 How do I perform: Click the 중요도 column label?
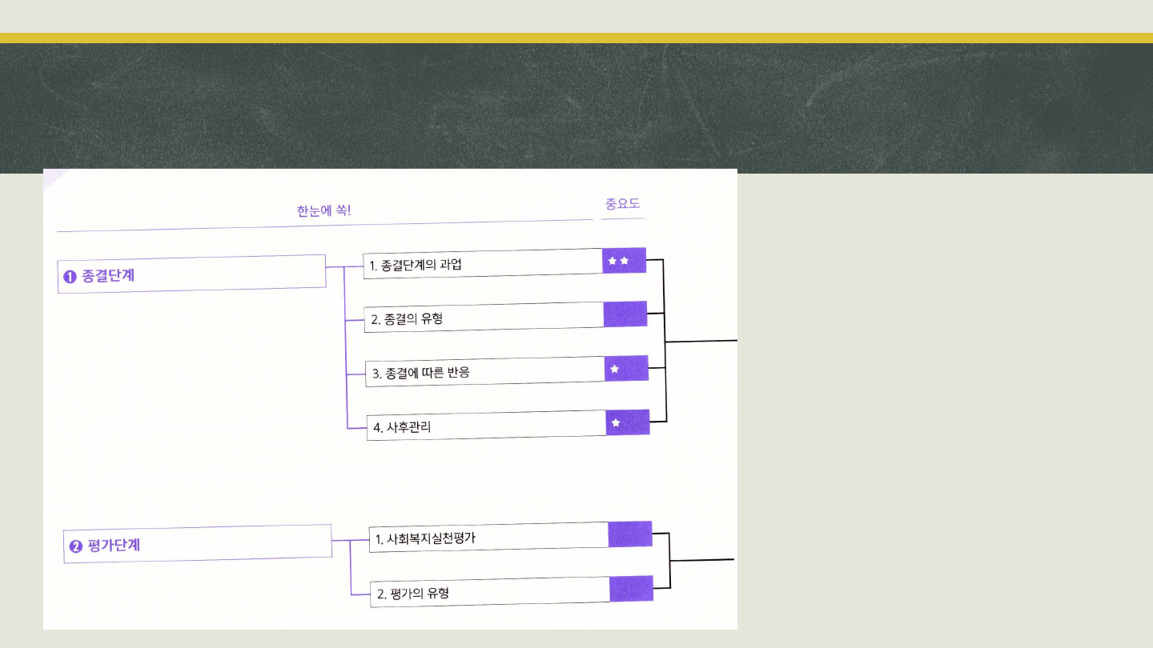pyautogui.click(x=622, y=204)
